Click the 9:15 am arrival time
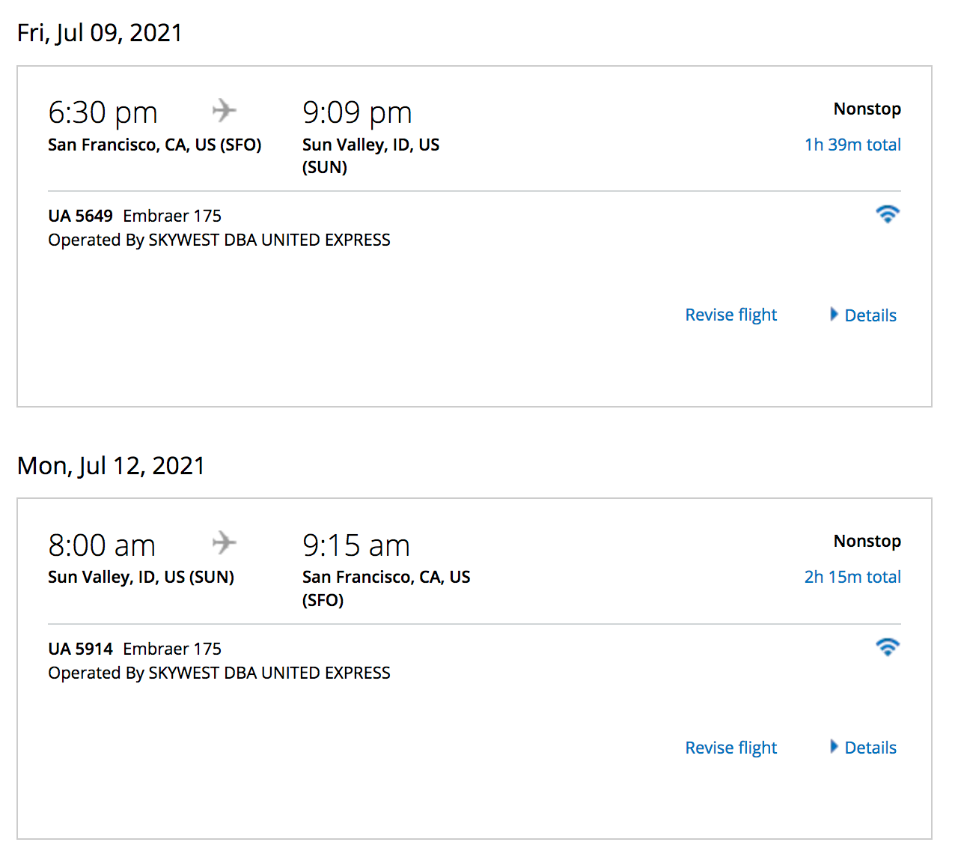958x860 pixels. (x=356, y=545)
